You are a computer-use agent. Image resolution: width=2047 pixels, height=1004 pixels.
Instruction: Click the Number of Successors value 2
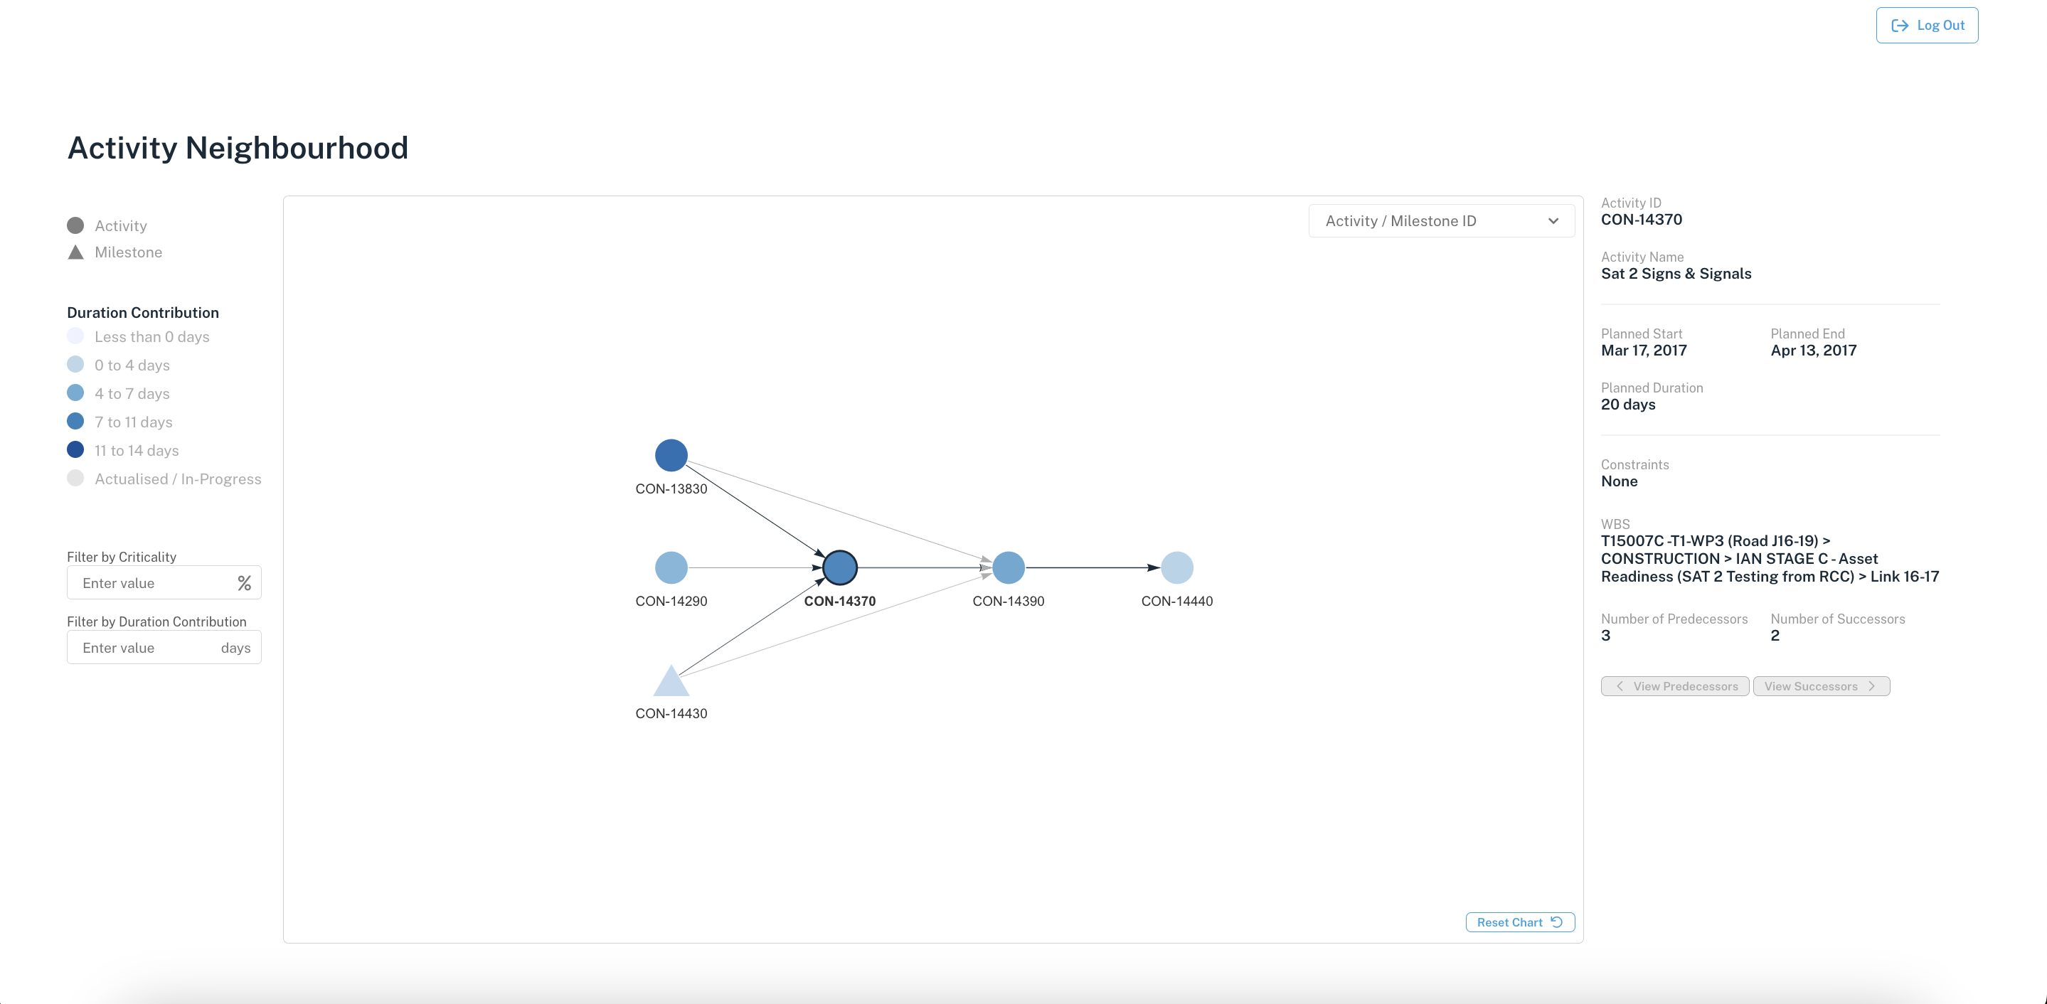click(1775, 636)
